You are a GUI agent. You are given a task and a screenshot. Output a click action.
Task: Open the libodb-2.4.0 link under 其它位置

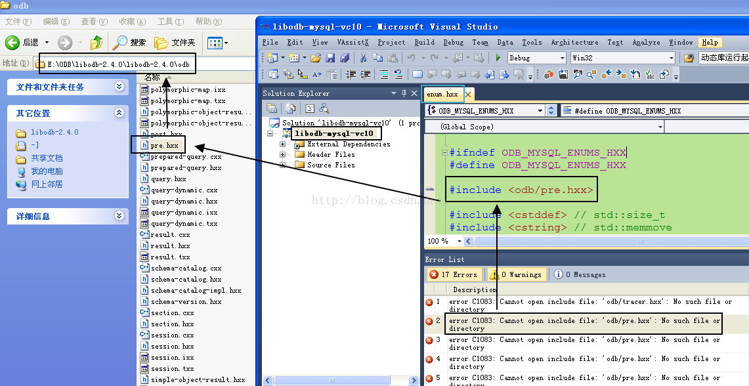coord(54,132)
